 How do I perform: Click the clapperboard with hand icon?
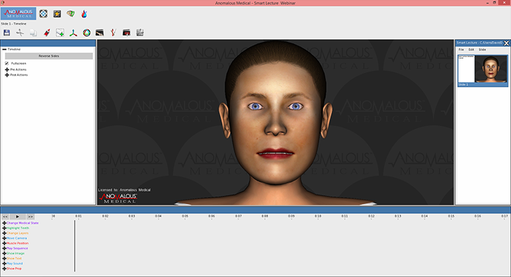(x=100, y=32)
